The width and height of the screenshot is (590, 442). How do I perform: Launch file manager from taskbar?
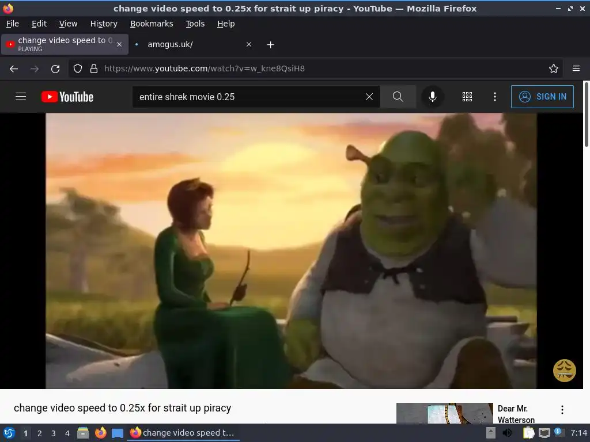point(83,433)
